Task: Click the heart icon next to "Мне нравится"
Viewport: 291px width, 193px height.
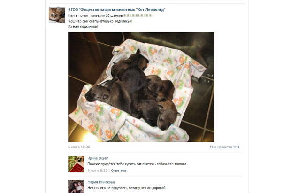Action: 235,147
